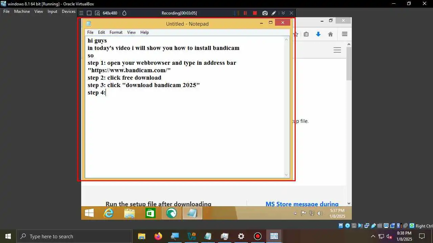Pause the Bandicam recording

[x=245, y=13]
